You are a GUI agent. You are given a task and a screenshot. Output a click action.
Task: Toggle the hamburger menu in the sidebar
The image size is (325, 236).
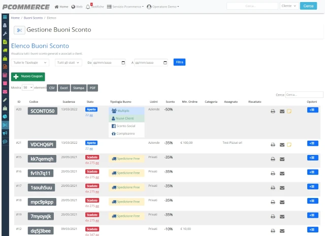5,17
